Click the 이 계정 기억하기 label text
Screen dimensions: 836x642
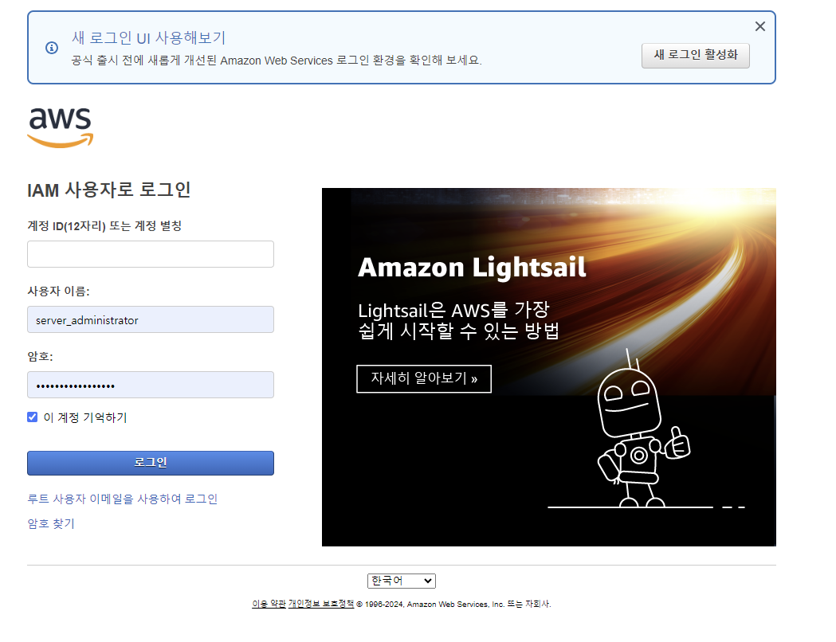pyautogui.click(x=85, y=417)
